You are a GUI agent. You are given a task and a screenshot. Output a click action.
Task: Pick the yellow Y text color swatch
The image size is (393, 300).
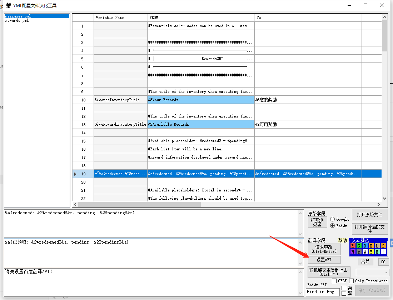click(371, 252)
